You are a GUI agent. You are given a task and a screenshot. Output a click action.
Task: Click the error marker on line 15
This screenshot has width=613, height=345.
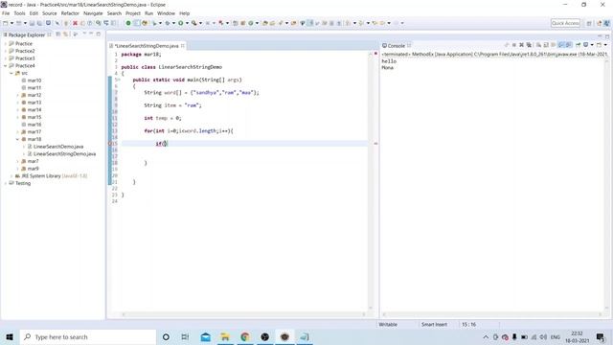[110, 144]
